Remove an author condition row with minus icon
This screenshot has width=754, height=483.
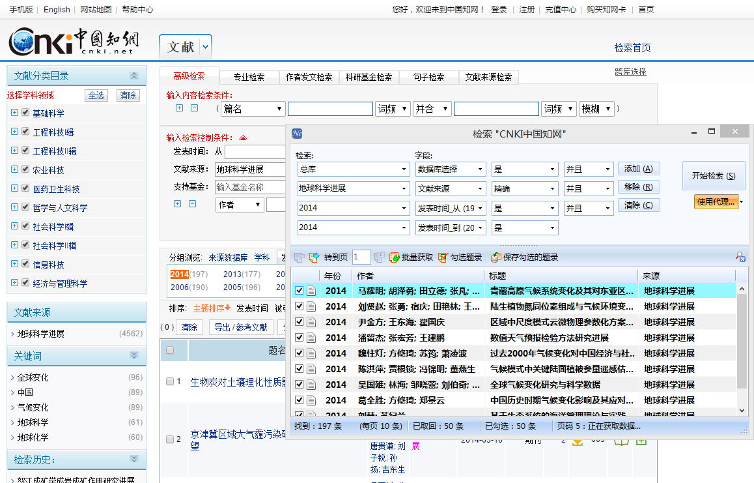tap(192, 204)
